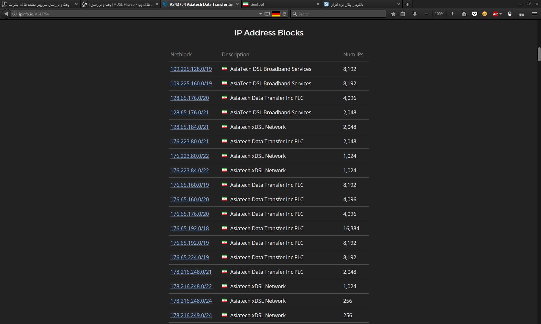
Task: Click the Netblock column header
Action: [x=181, y=54]
